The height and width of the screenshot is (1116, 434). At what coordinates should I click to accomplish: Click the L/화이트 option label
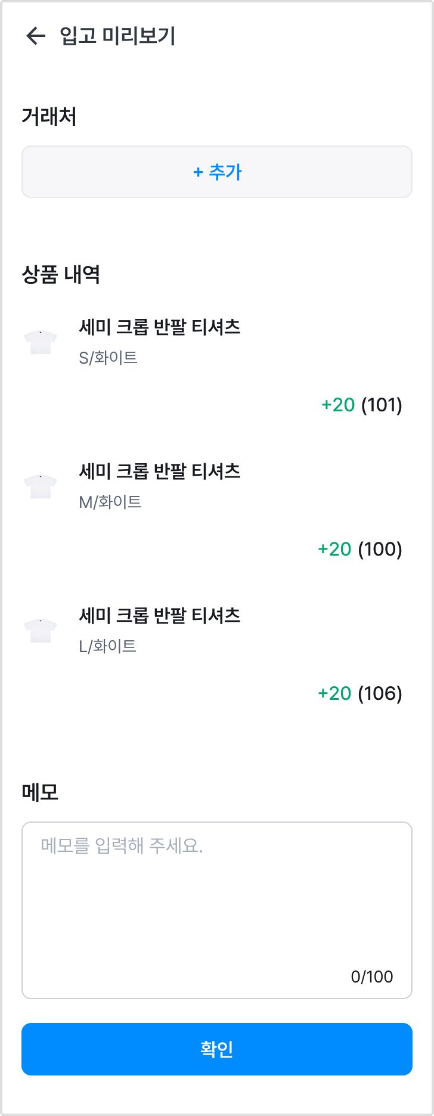[x=108, y=646]
